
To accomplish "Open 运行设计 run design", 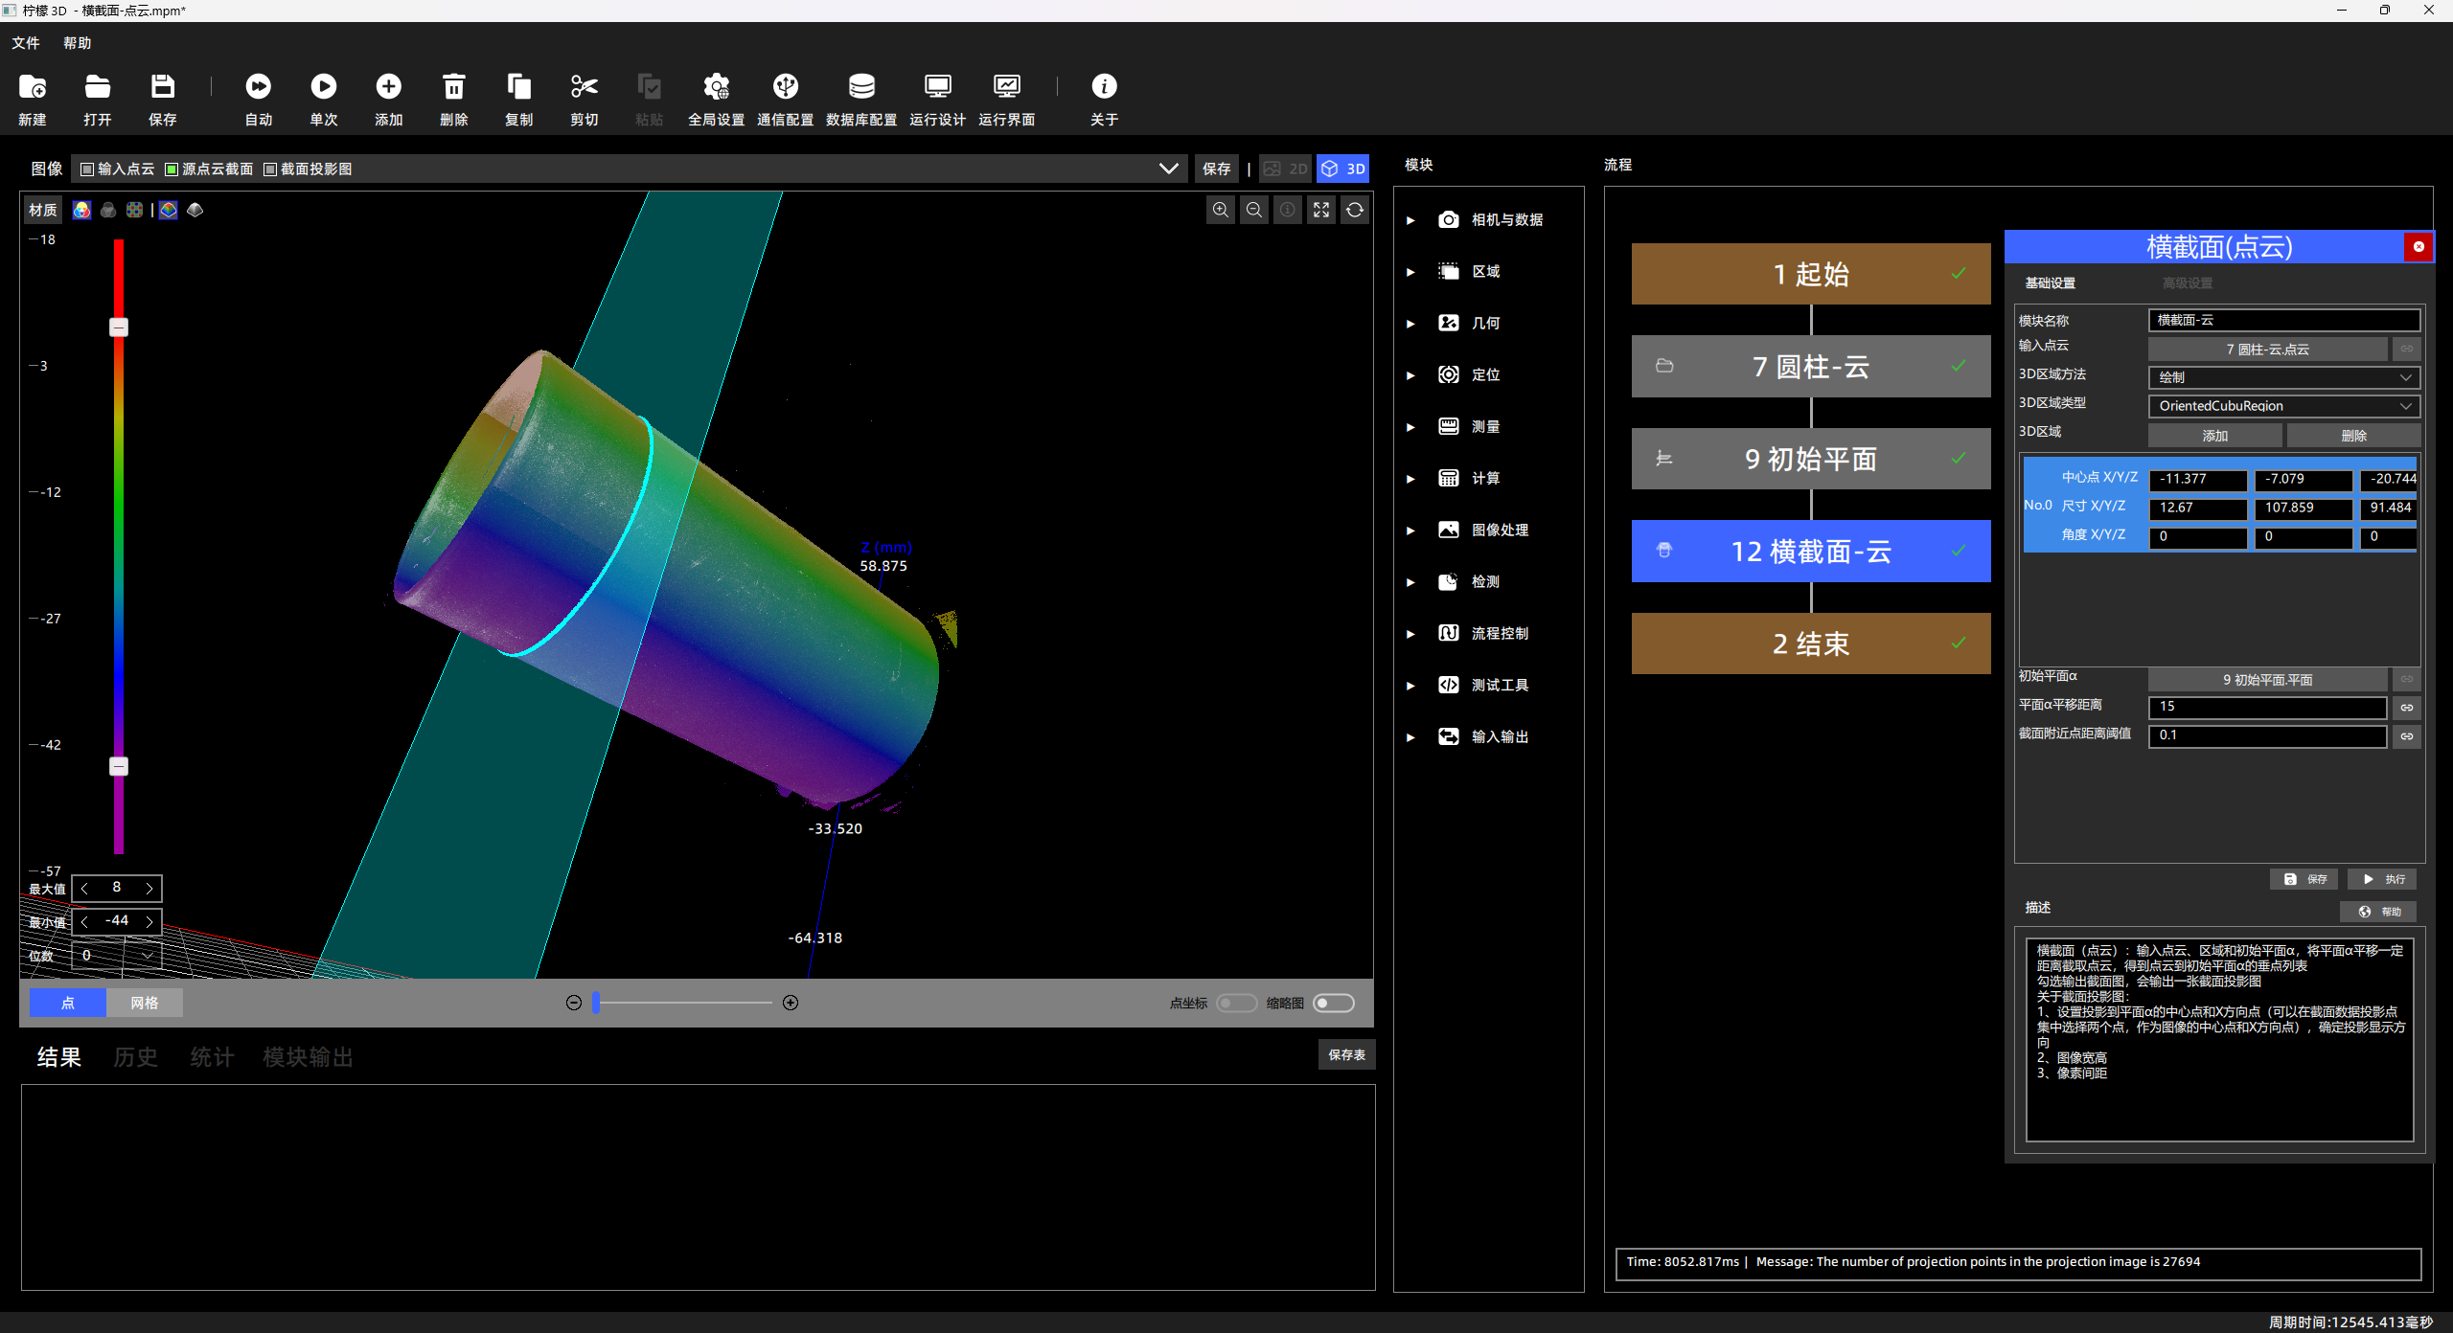I will point(938,100).
